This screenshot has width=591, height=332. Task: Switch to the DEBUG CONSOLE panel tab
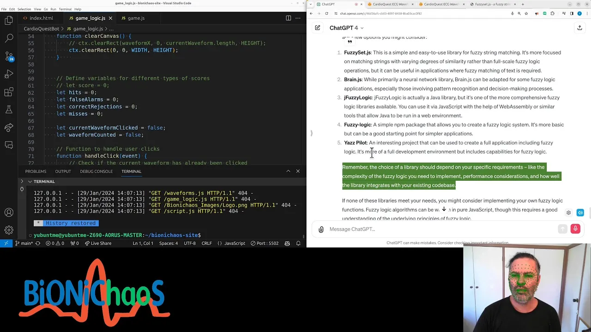click(x=96, y=171)
